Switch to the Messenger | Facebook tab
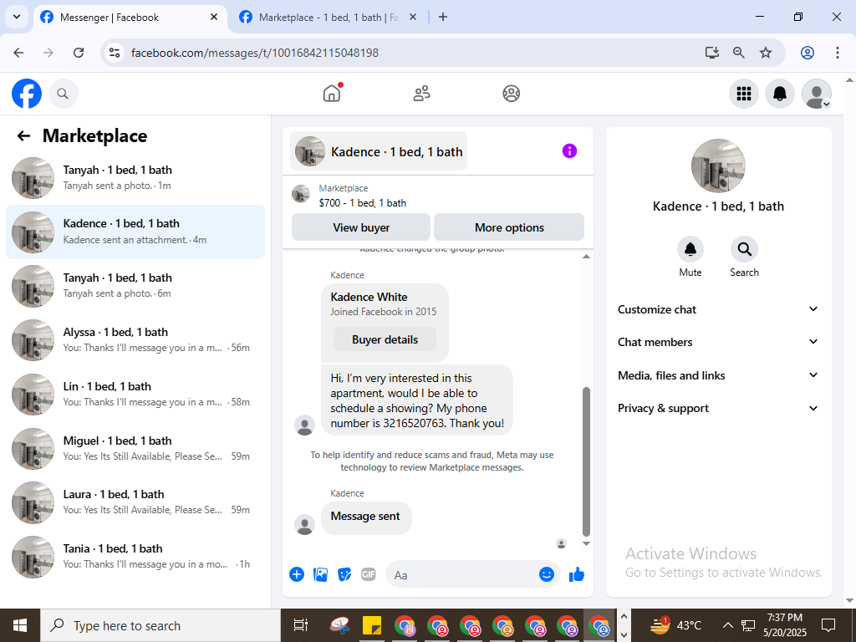Image resolution: width=856 pixels, height=642 pixels. pyautogui.click(x=130, y=18)
